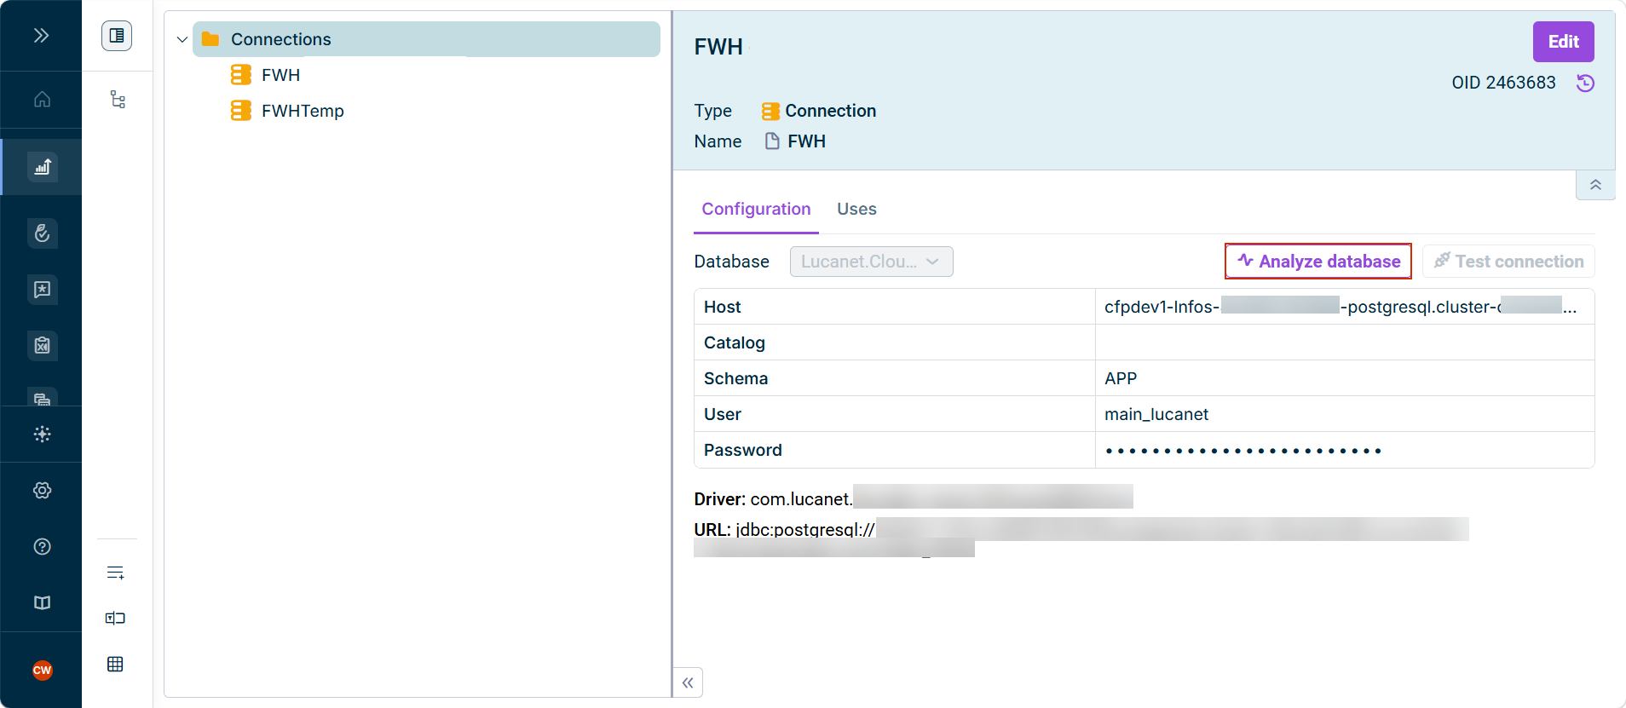Open the sparkle AI sidebar icon
This screenshot has width=1626, height=708.
pyautogui.click(x=42, y=435)
